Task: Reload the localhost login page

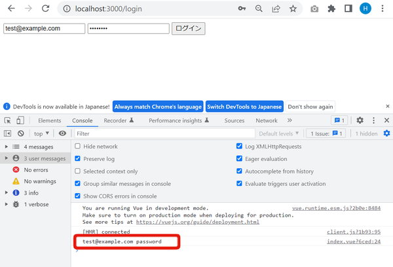Action: (x=45, y=9)
